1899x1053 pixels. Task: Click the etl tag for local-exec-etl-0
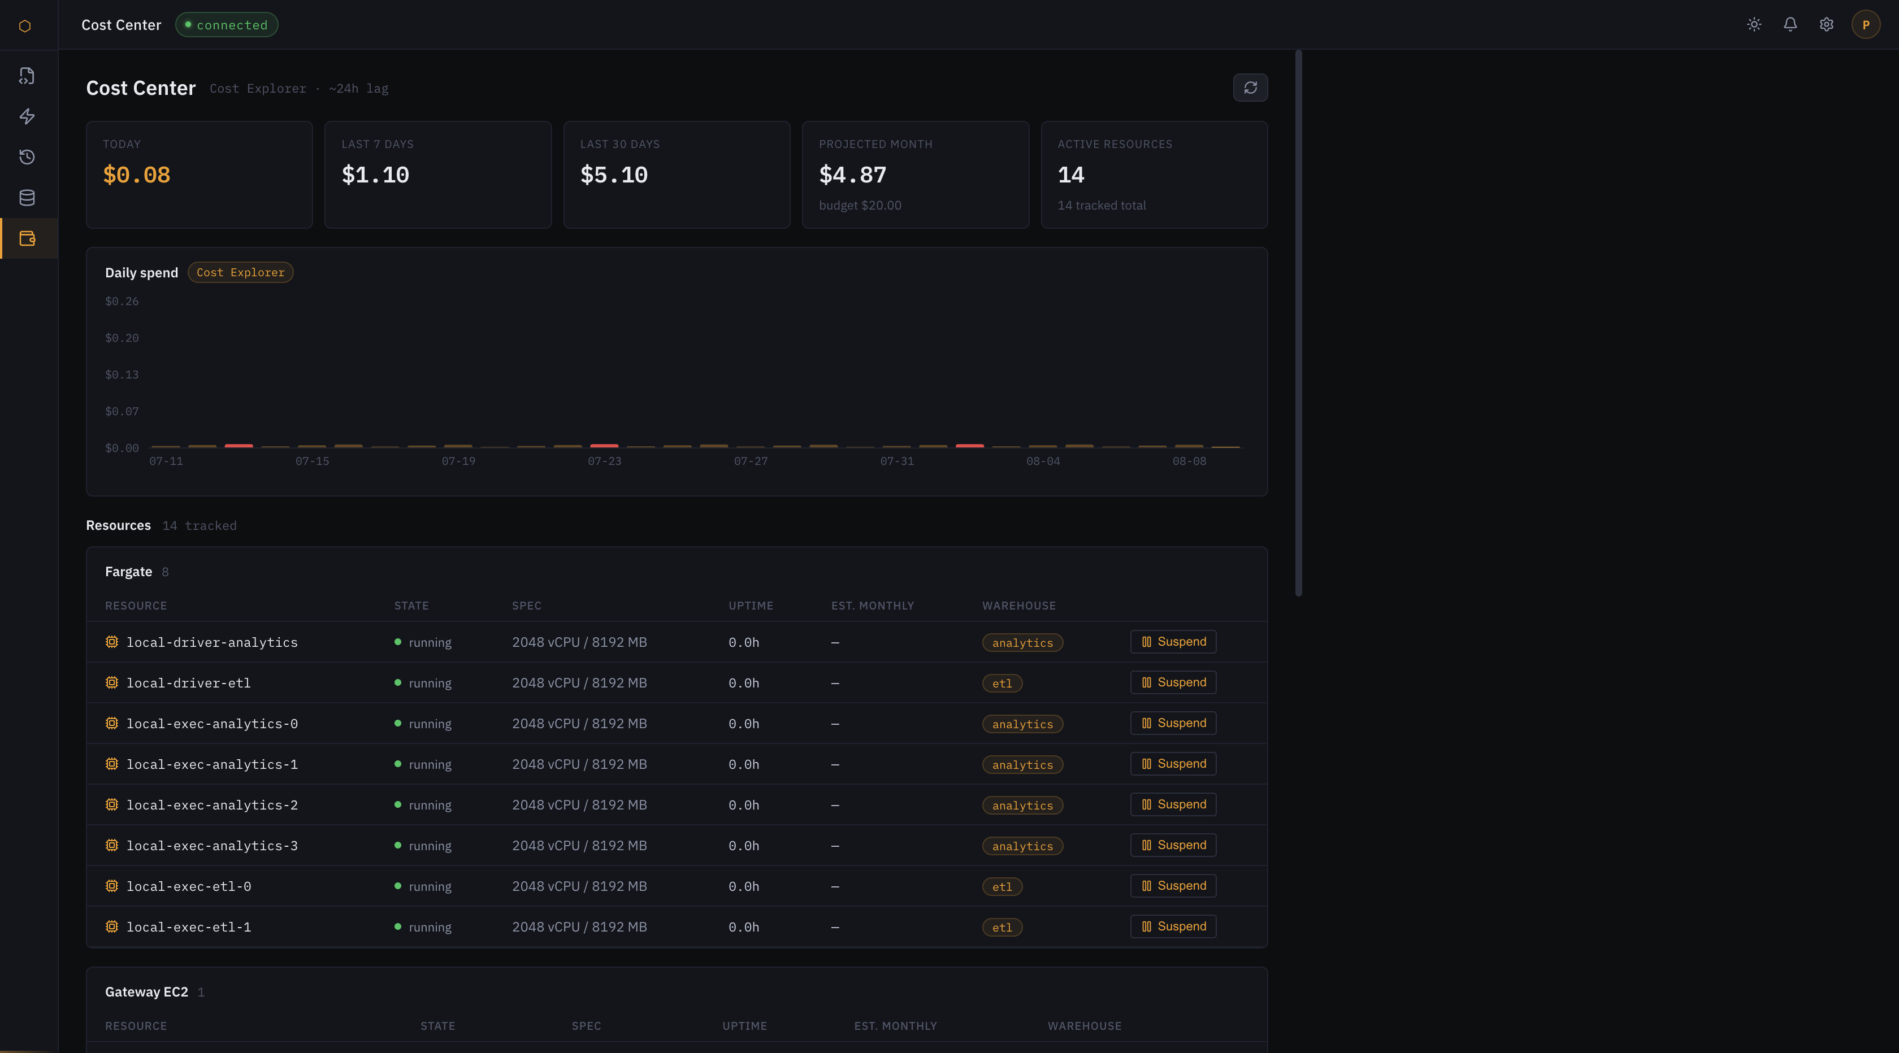1002,886
